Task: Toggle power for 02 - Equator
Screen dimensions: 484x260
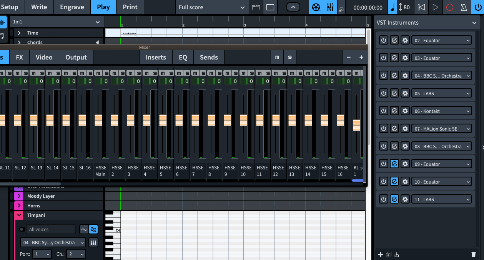Action: coord(383,40)
